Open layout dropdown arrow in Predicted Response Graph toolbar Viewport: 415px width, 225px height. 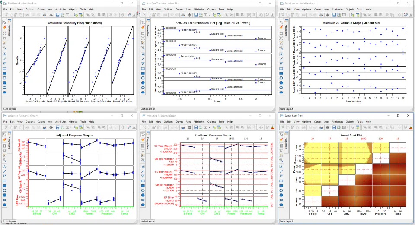point(209,127)
